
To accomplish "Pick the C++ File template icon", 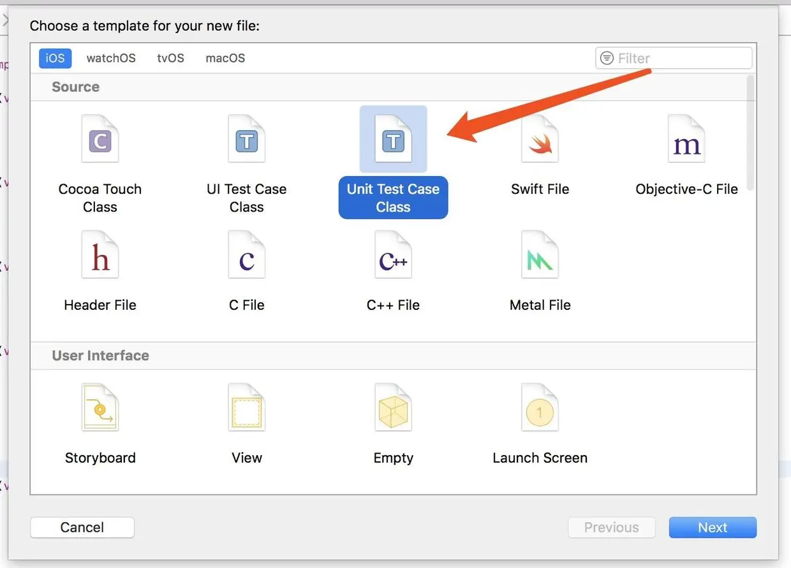I will (x=394, y=255).
